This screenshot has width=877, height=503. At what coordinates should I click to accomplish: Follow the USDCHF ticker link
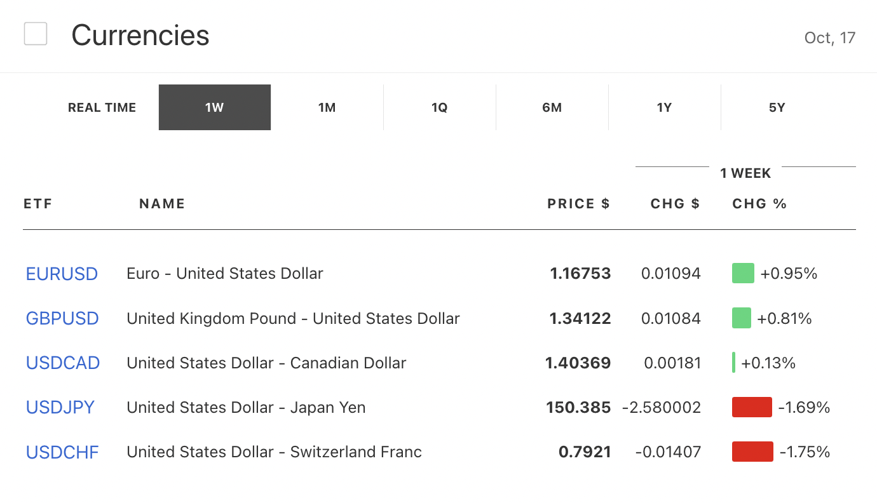pyautogui.click(x=62, y=452)
